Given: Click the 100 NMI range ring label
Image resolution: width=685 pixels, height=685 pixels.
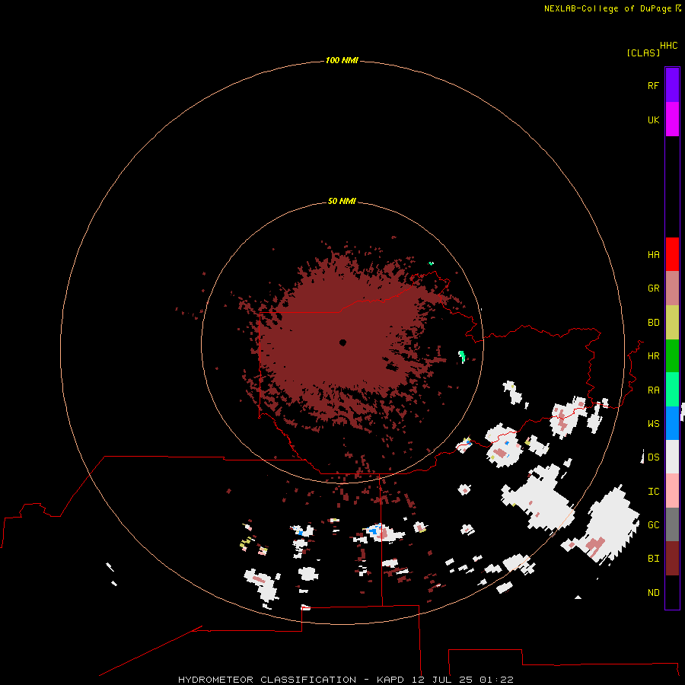Looking at the screenshot, I should [342, 60].
